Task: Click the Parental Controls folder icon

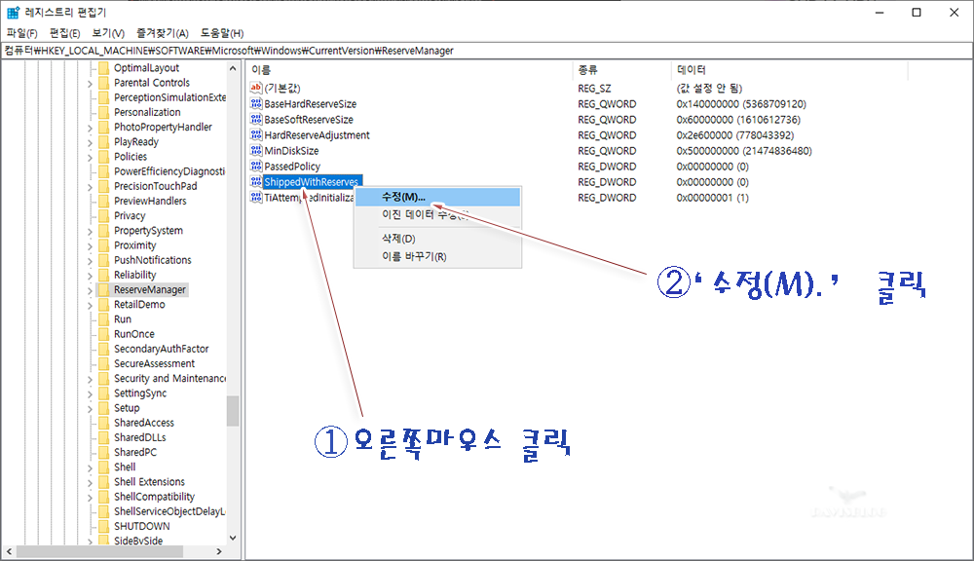Action: [104, 83]
